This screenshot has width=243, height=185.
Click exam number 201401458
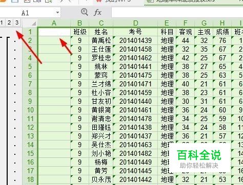point(135,49)
